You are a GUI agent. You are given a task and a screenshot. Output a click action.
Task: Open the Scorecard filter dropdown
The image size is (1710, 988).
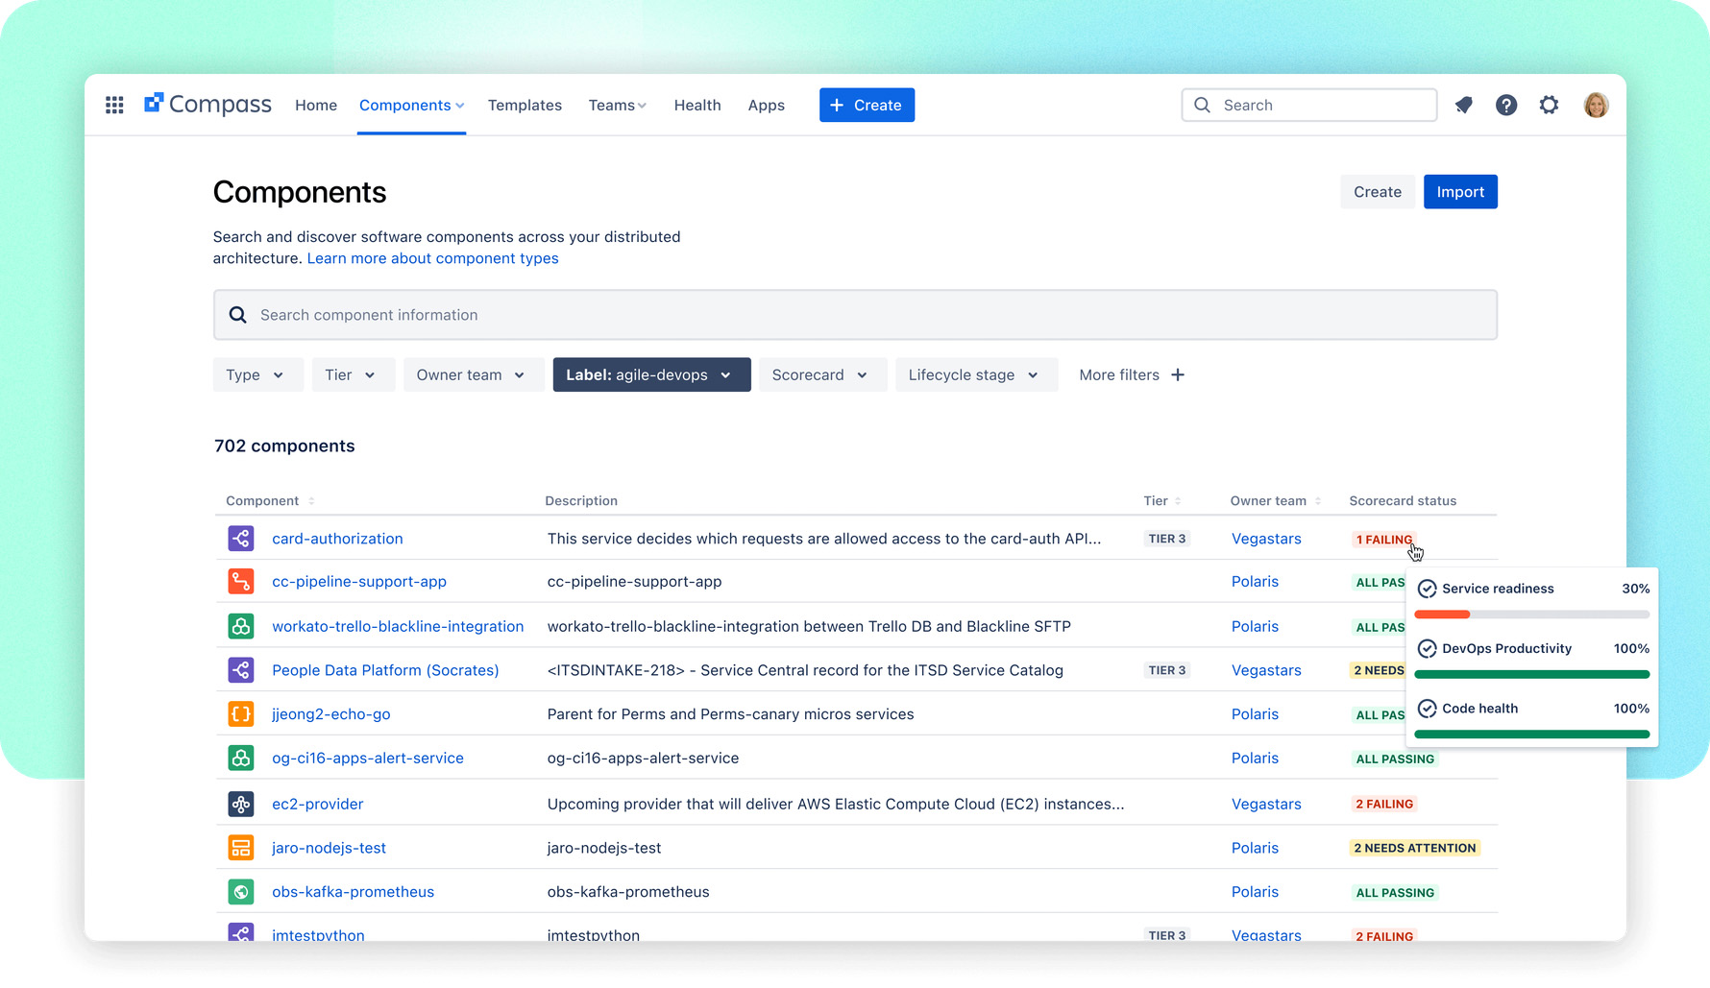point(822,374)
